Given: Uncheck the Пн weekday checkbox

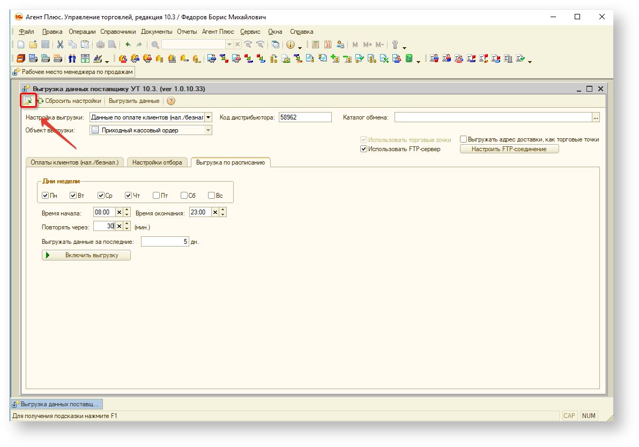Looking at the screenshot, I should (x=45, y=196).
